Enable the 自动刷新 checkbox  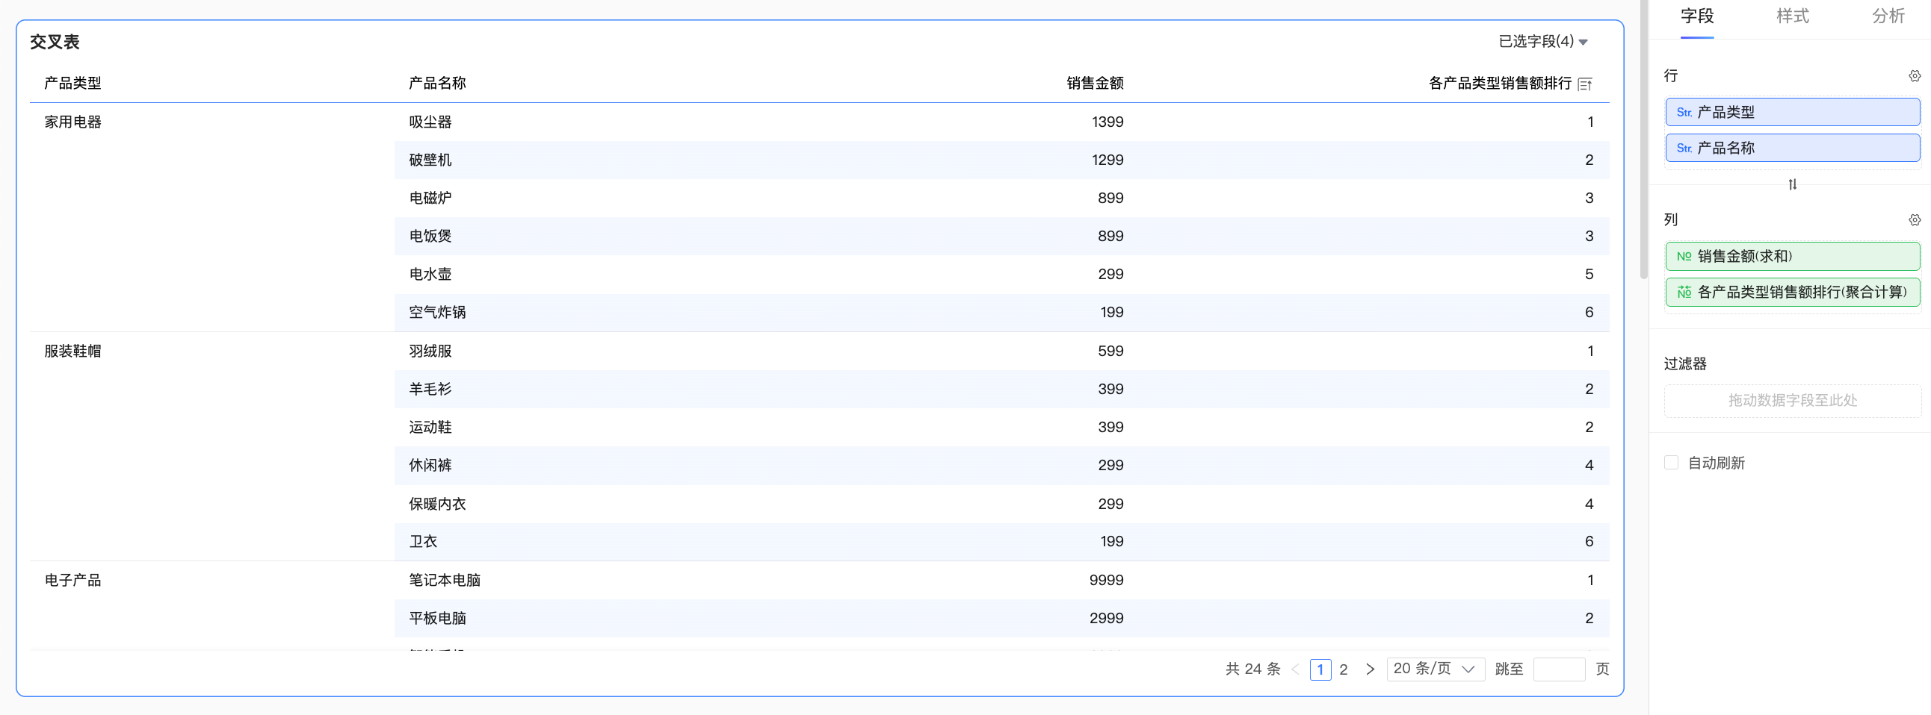[x=1671, y=463]
